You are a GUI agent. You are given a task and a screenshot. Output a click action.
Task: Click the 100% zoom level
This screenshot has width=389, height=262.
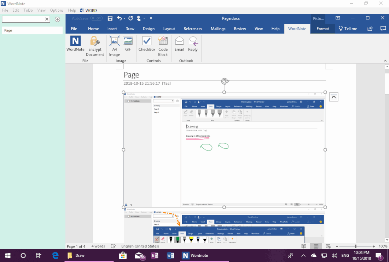pos(383,246)
